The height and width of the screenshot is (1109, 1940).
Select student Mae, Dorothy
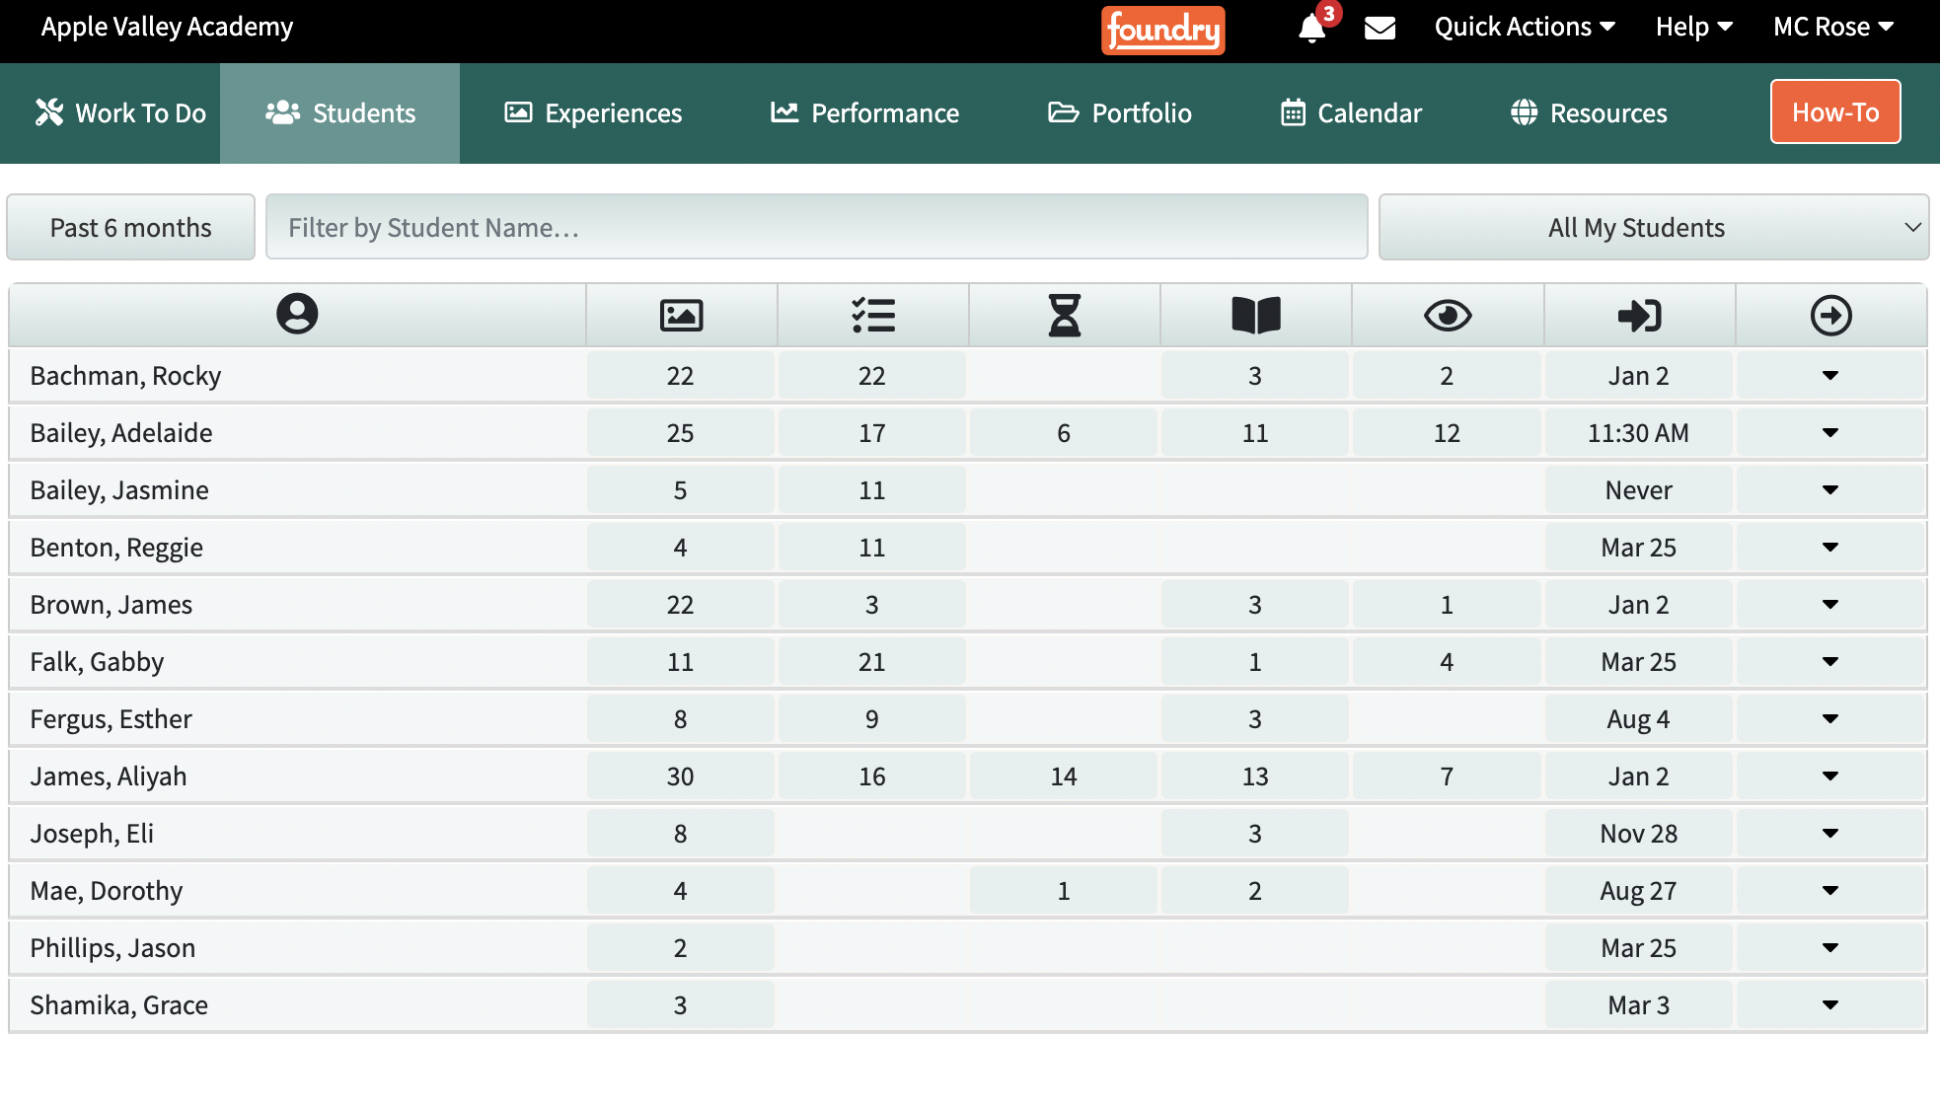(x=107, y=891)
